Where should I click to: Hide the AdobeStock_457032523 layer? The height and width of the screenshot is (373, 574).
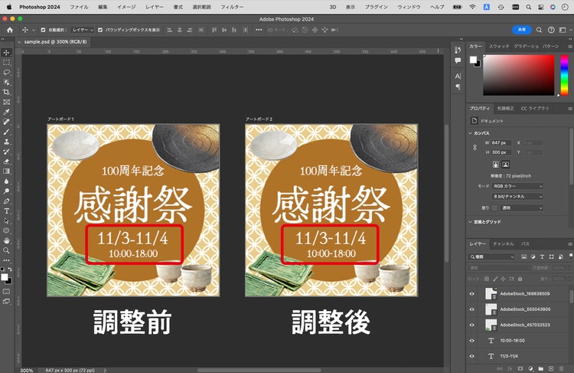(x=472, y=325)
